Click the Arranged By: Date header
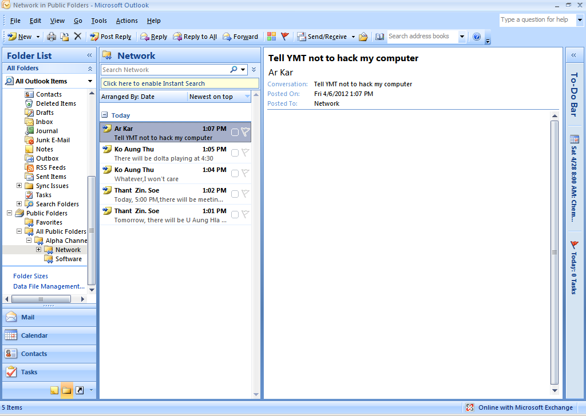This screenshot has height=416, width=586. coord(144,97)
